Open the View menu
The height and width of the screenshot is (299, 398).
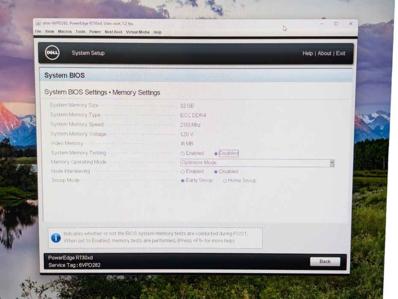tap(50, 32)
